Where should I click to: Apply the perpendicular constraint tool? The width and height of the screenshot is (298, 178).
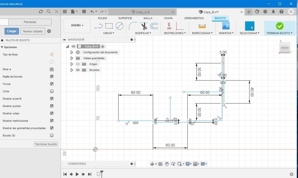click(x=180, y=26)
